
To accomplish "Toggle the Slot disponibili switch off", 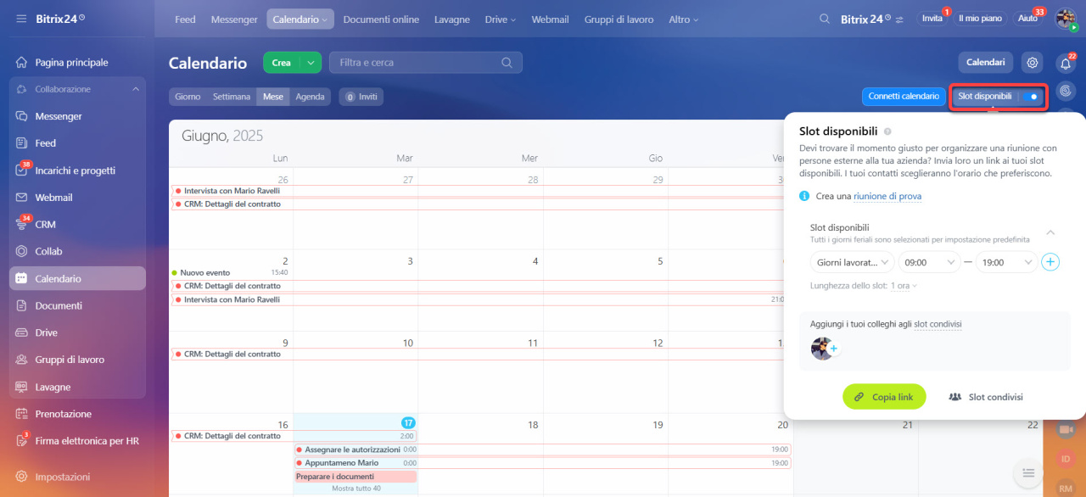I will (x=1032, y=97).
